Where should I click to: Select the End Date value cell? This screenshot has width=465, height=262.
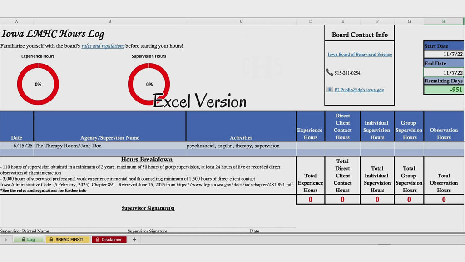coord(444,72)
